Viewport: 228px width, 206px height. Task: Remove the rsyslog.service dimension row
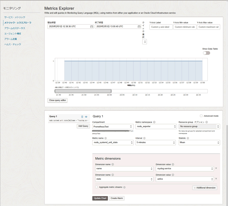tap(216, 168)
